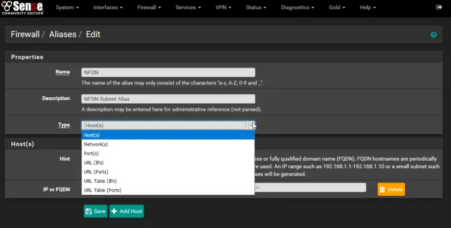Click the Type field label
451x228 pixels.
click(x=64, y=125)
